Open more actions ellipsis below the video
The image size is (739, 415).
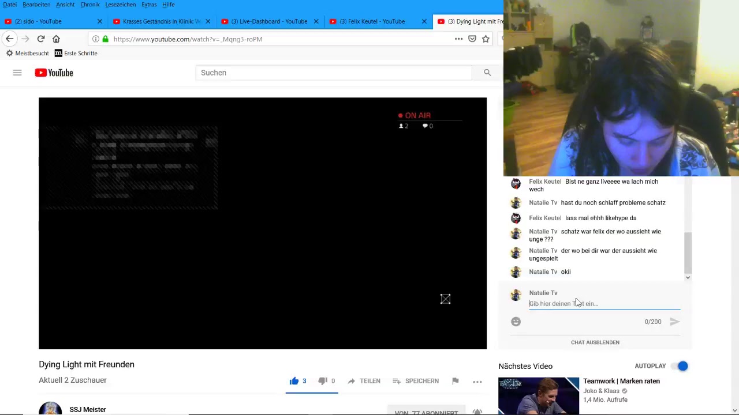(x=477, y=382)
